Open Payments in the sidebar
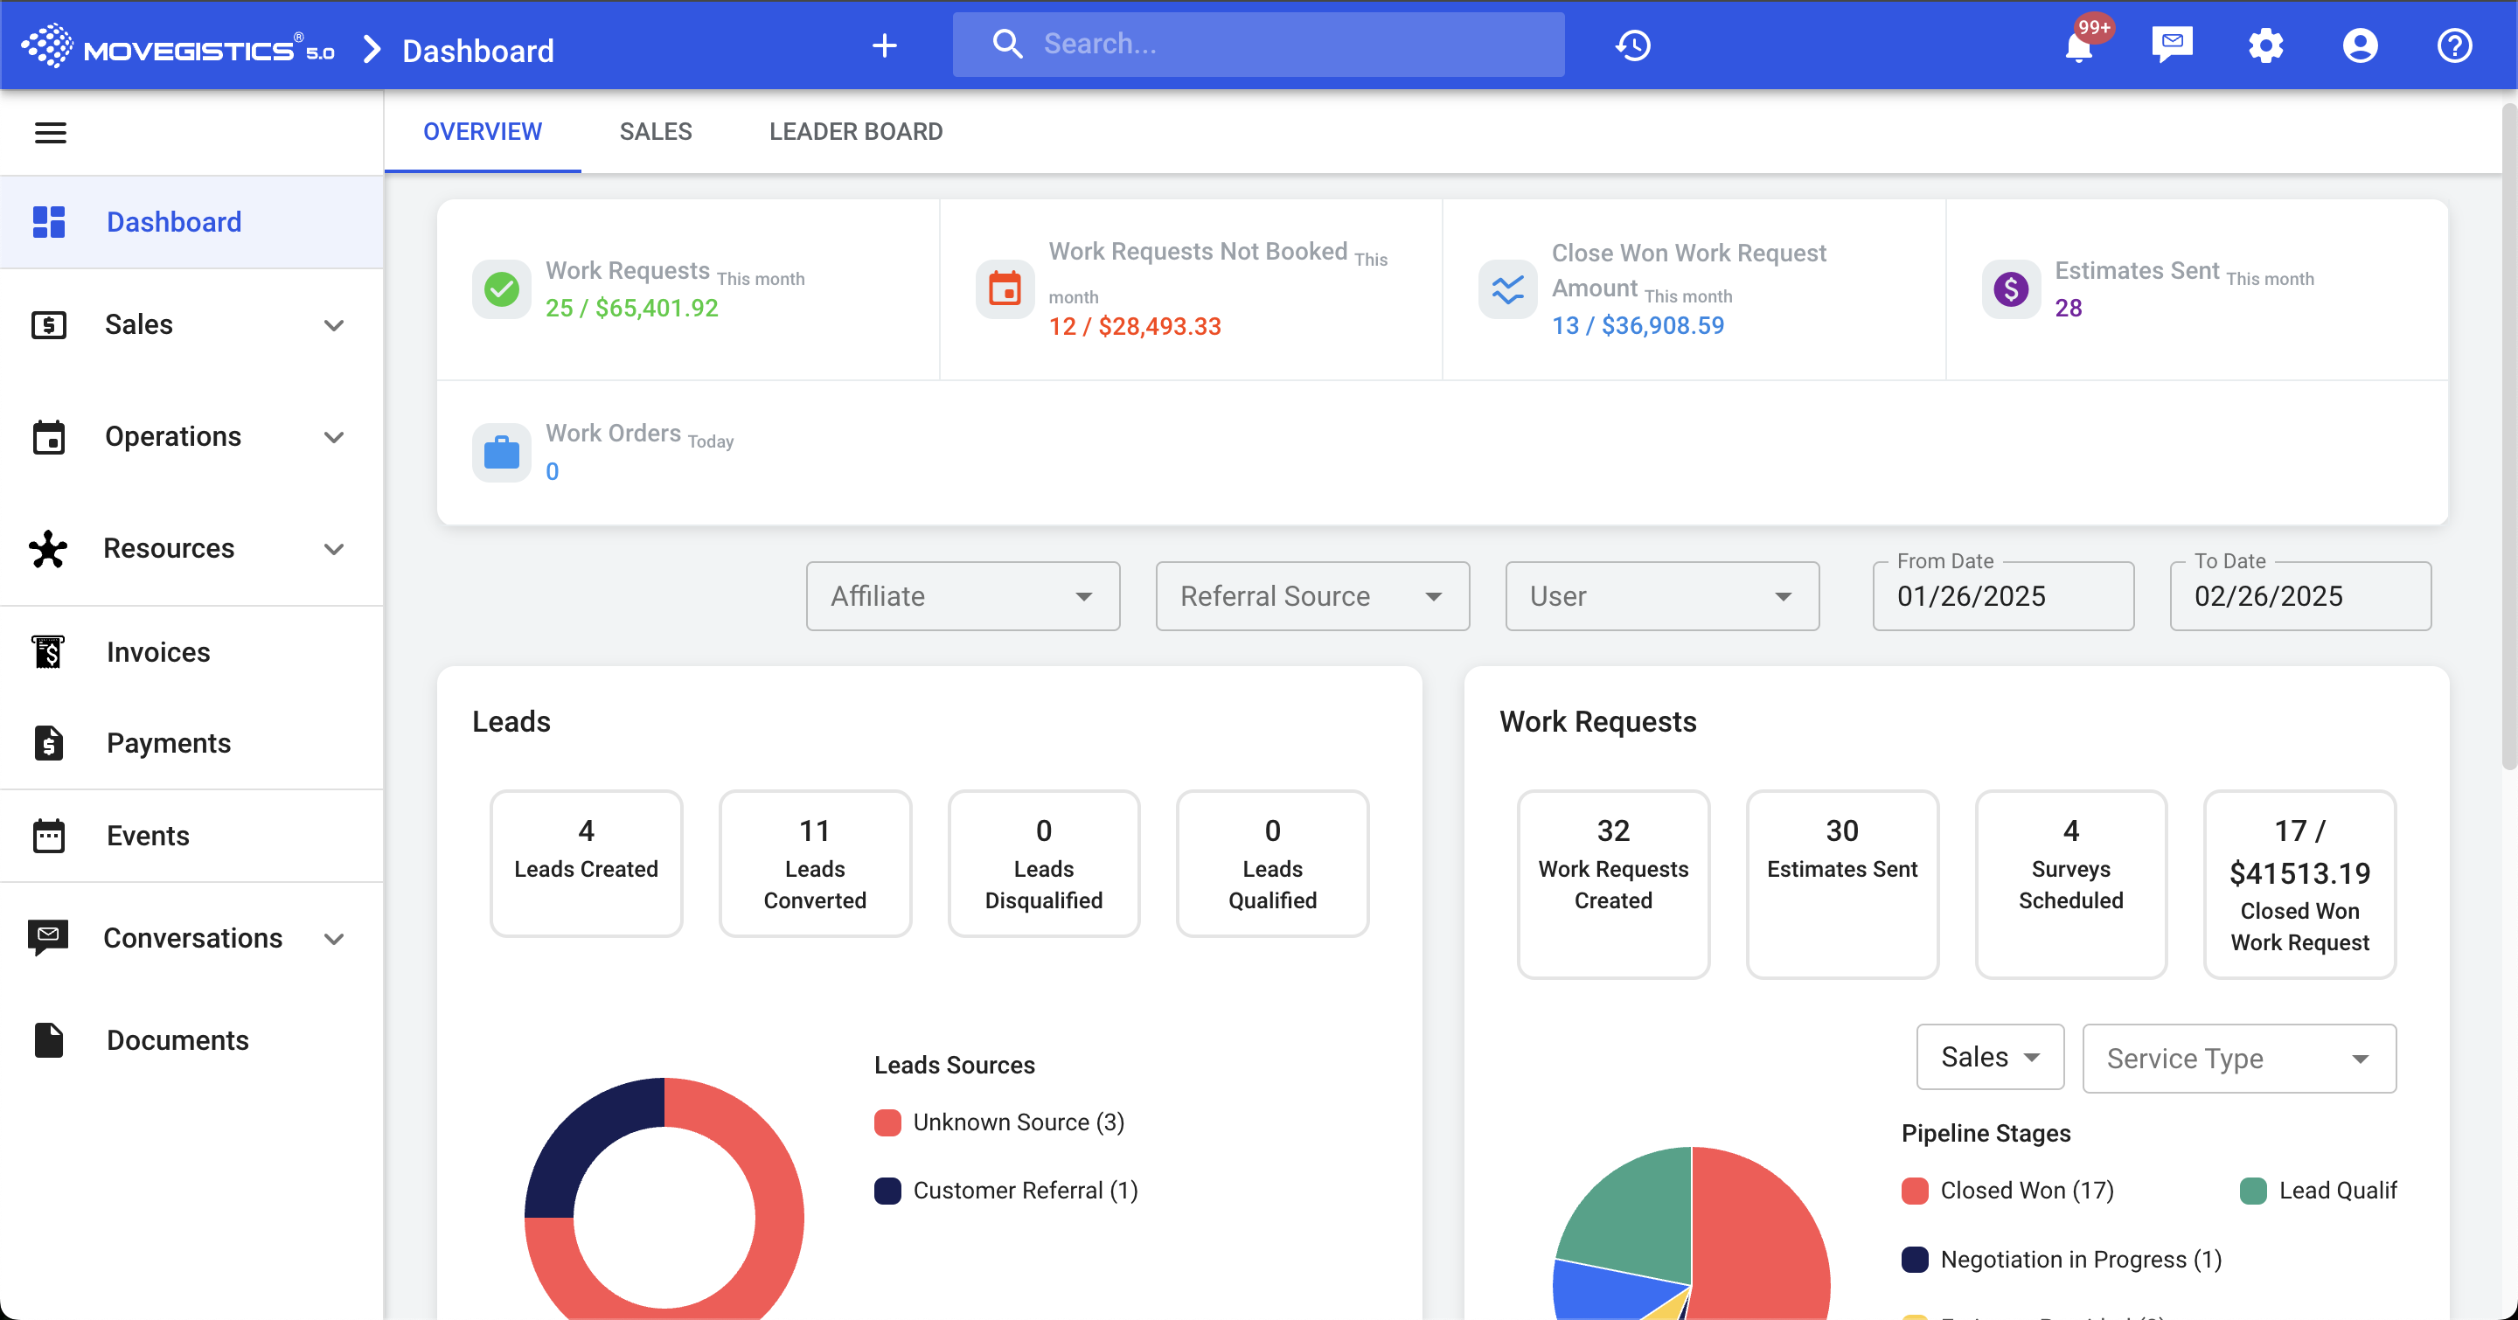The height and width of the screenshot is (1320, 2518). point(168,742)
